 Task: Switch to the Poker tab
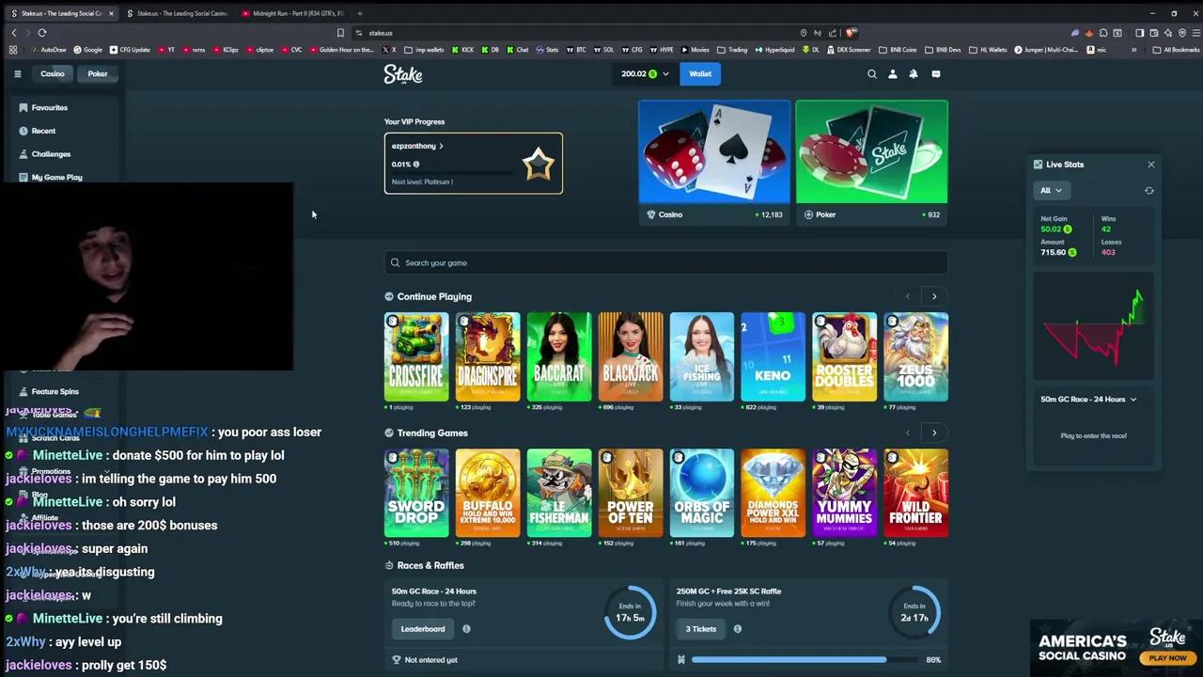(x=97, y=73)
